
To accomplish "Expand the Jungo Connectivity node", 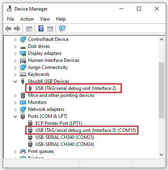I will click(16, 68).
